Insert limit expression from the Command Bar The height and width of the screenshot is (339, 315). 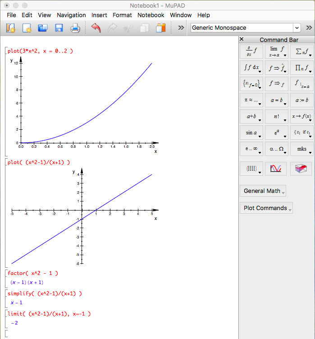pos(277,51)
